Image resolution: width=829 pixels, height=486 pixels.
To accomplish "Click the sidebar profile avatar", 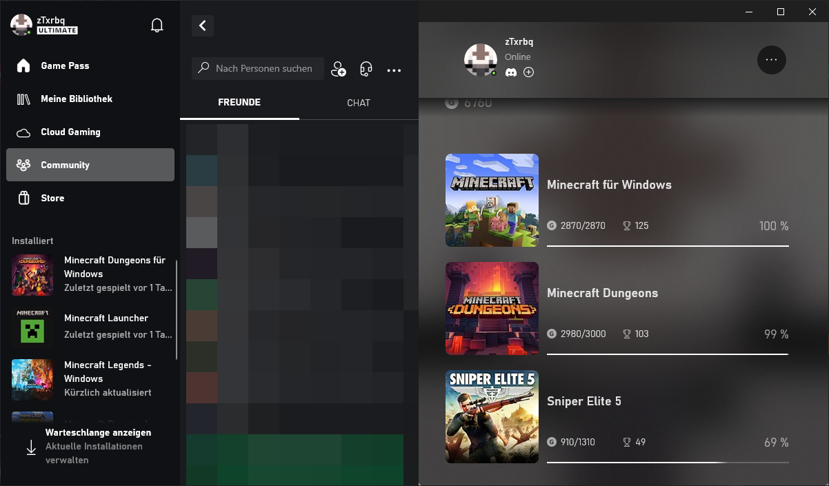I will (x=21, y=25).
